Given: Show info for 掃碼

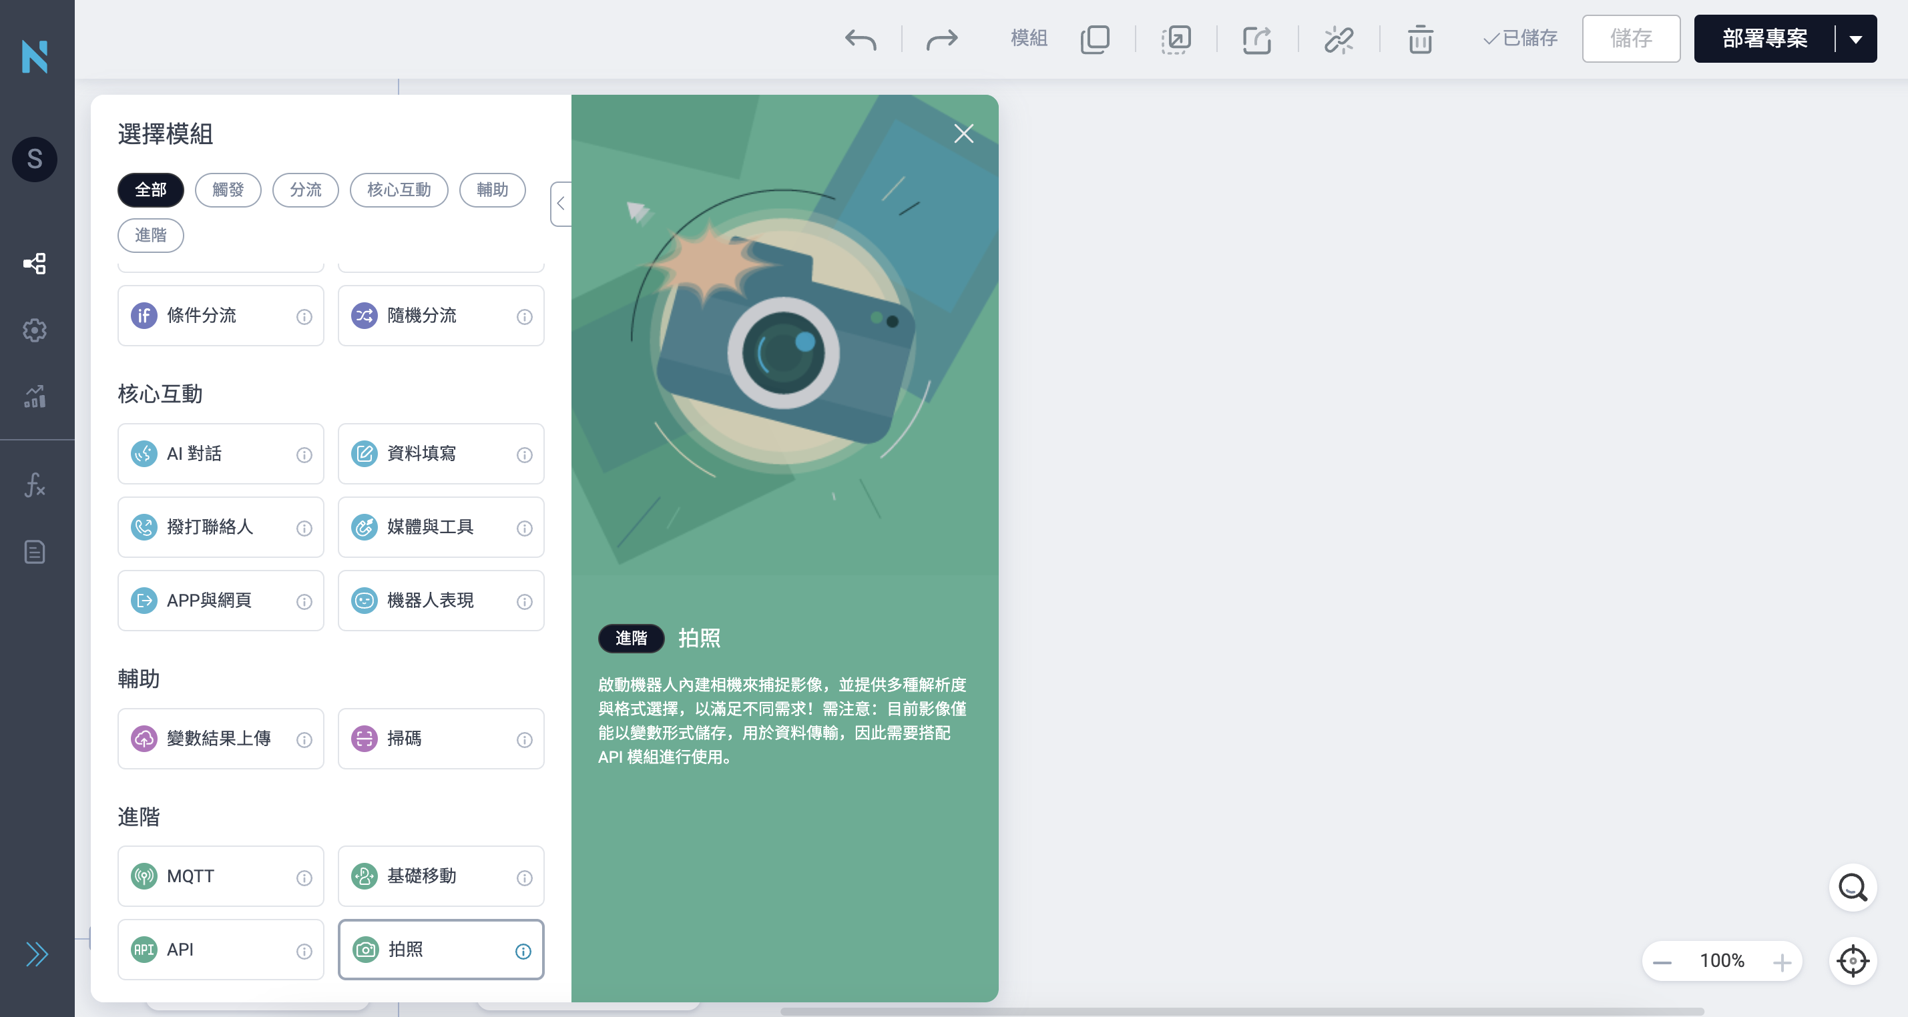Looking at the screenshot, I should pos(525,740).
